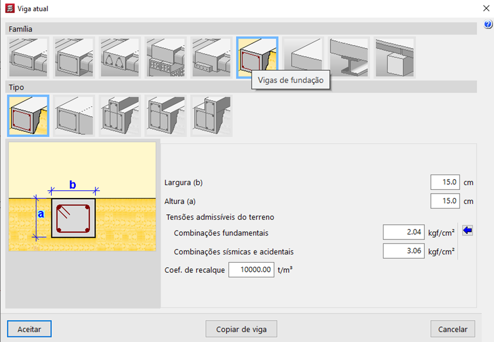The image size is (494, 342).
Task: Select the Vigas de fundação family icon
Action: click(x=257, y=57)
